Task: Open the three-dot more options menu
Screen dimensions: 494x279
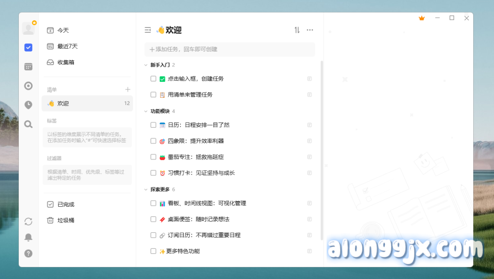Action: [x=310, y=30]
